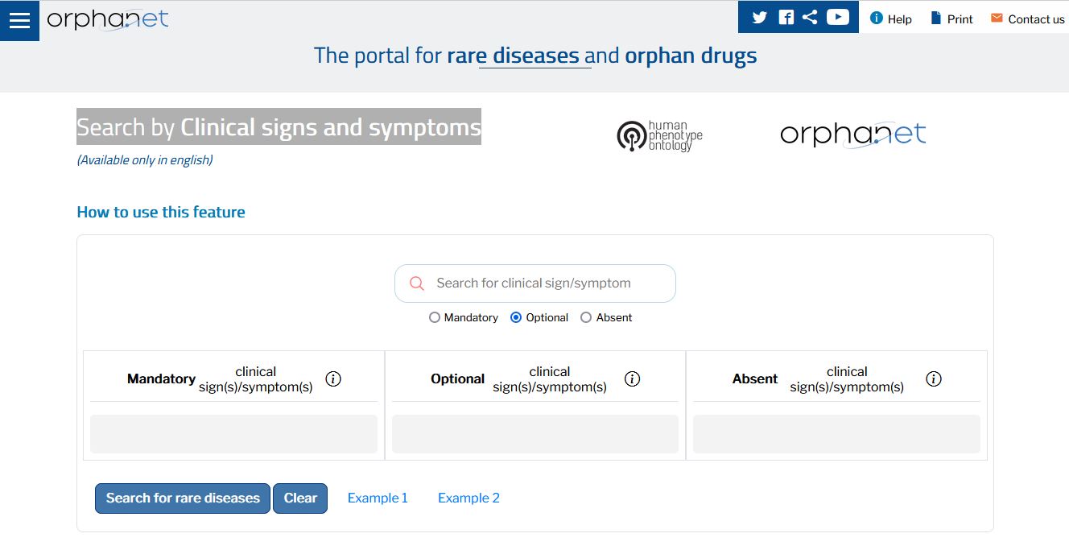Open the hamburger navigation menu
This screenshot has width=1069, height=550.
pyautogui.click(x=19, y=20)
